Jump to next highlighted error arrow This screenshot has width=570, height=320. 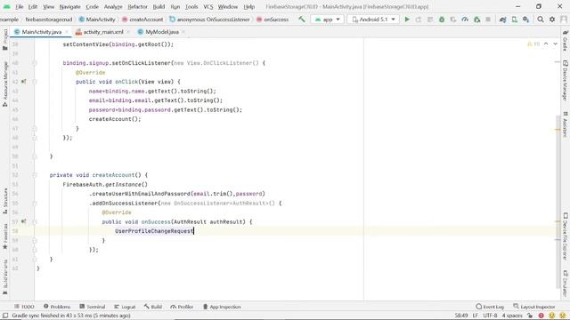click(x=555, y=44)
